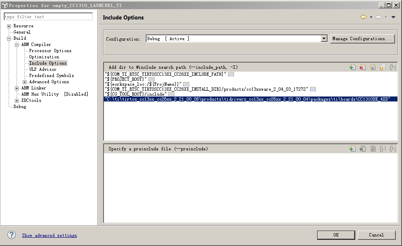Select ARM Hex Utility [Disabled] item
Image resolution: width=402 pixels, height=246 pixels.
point(55,94)
